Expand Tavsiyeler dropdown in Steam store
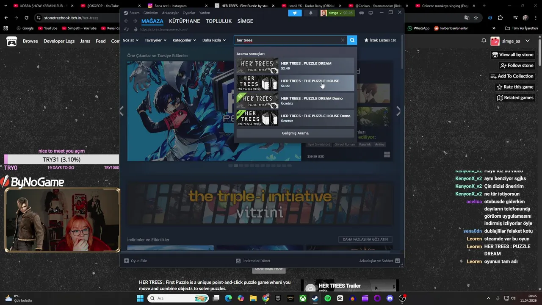This screenshot has width=542, height=305. click(x=155, y=40)
